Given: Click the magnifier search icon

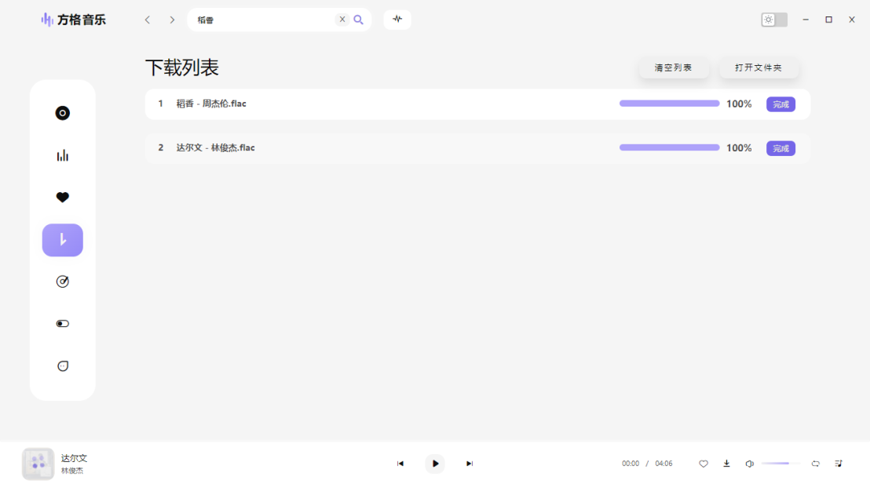Looking at the screenshot, I should (x=358, y=20).
